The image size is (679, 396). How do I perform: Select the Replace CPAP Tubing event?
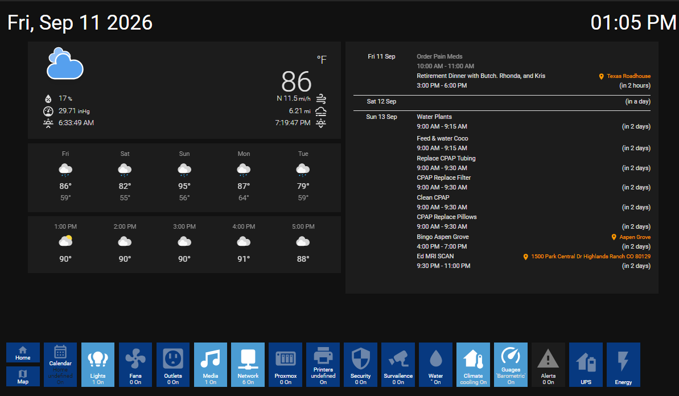pyautogui.click(x=446, y=158)
